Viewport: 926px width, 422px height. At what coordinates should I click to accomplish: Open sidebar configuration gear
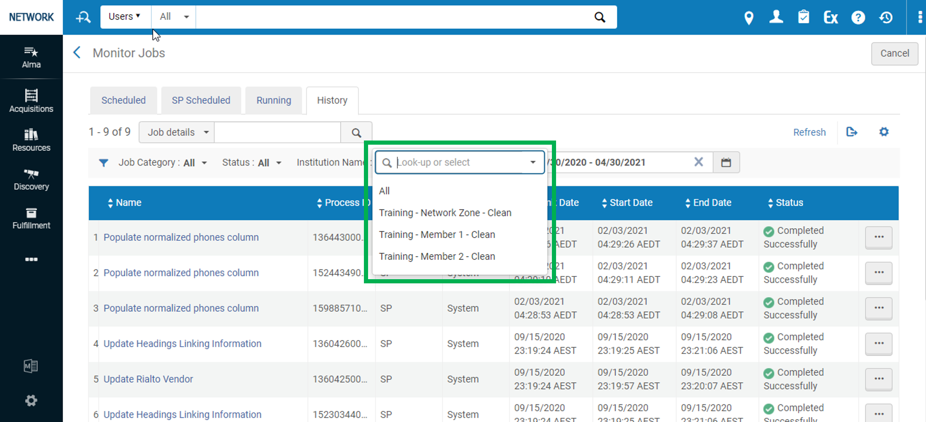(x=31, y=400)
